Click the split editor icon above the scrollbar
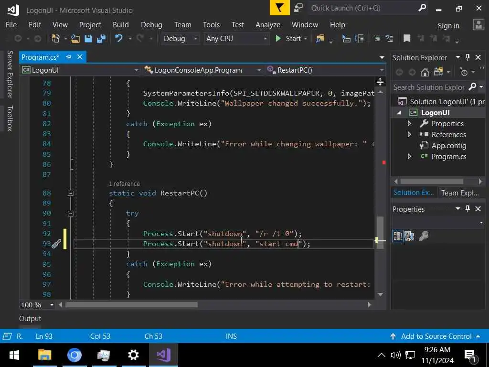This screenshot has height=367, width=489. [380, 82]
